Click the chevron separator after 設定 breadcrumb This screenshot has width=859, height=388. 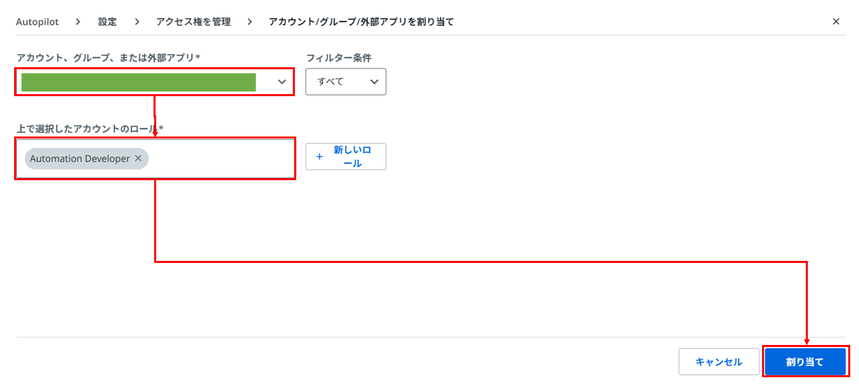pos(137,22)
